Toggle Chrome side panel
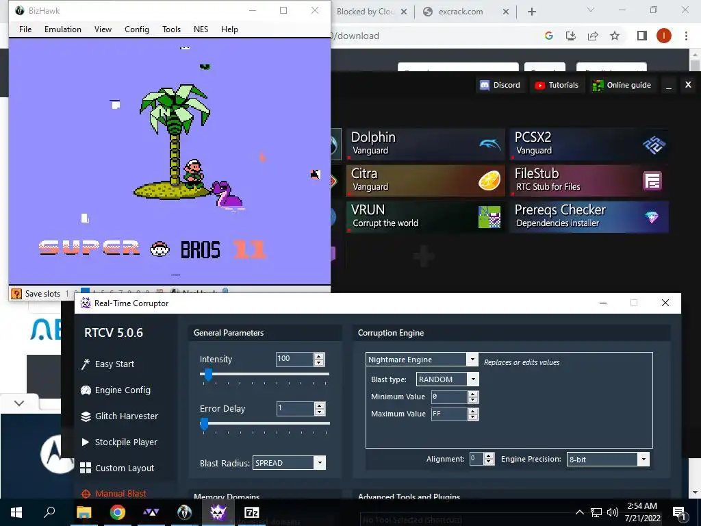The height and width of the screenshot is (526, 701). click(x=642, y=36)
